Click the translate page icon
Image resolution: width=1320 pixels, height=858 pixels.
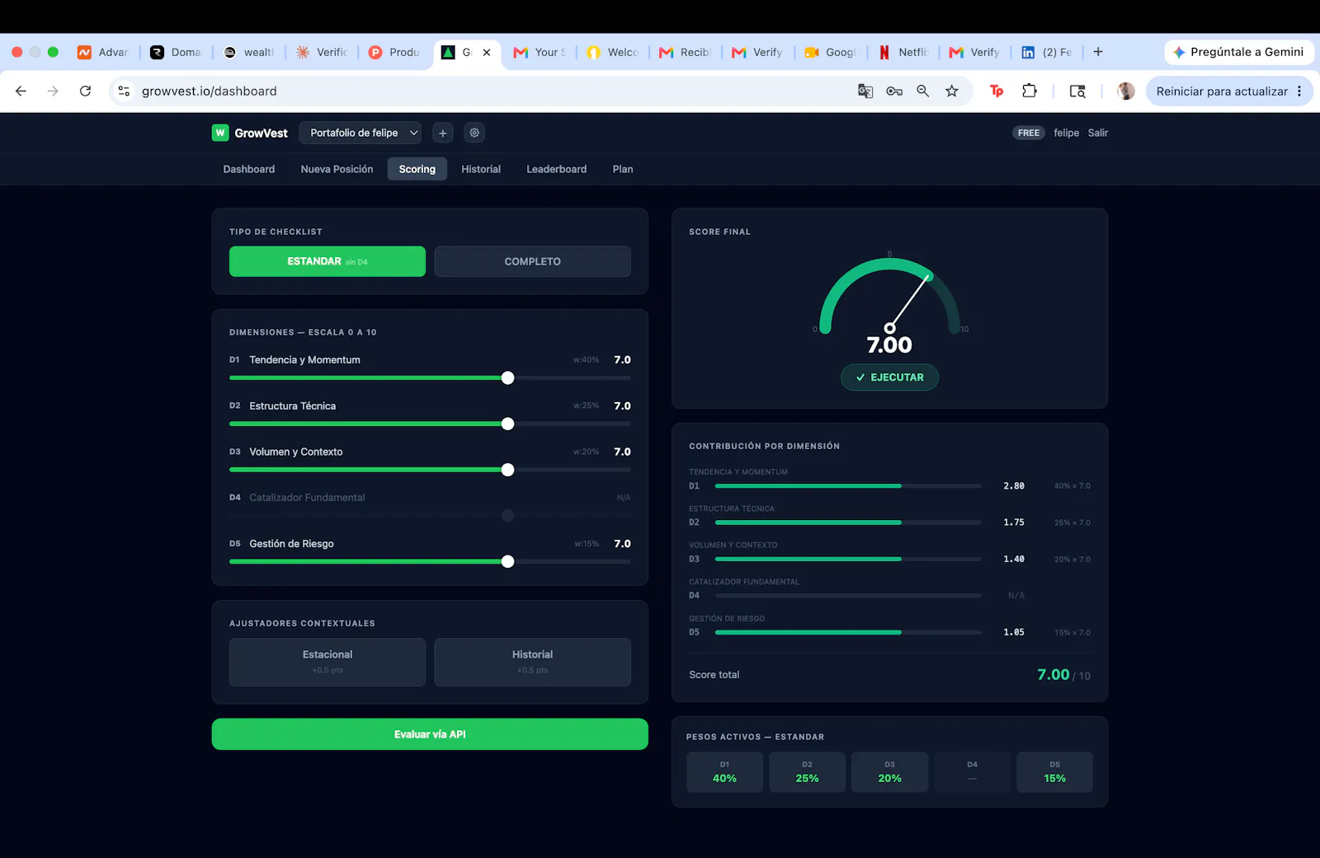[865, 91]
